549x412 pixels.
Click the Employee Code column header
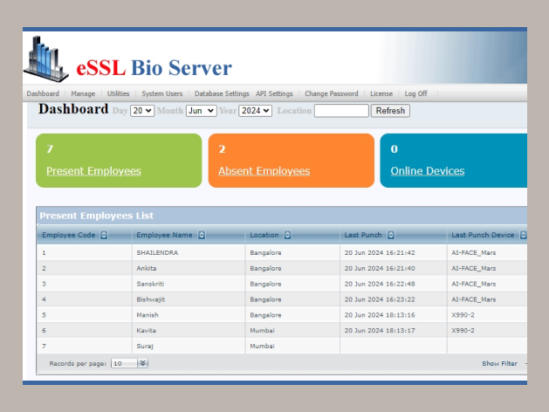point(69,235)
